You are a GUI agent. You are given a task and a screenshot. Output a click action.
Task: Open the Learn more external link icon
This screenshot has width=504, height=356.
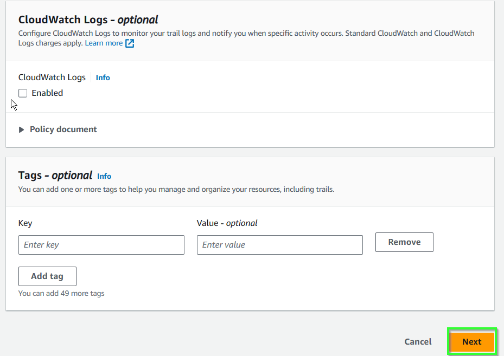130,43
